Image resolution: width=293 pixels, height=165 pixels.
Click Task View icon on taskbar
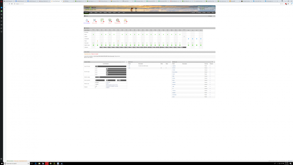tap(32, 164)
